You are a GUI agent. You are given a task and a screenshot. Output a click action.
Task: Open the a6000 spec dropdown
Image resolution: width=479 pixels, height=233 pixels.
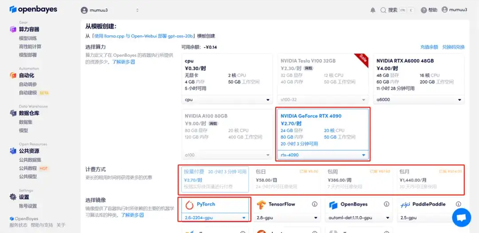click(419, 99)
